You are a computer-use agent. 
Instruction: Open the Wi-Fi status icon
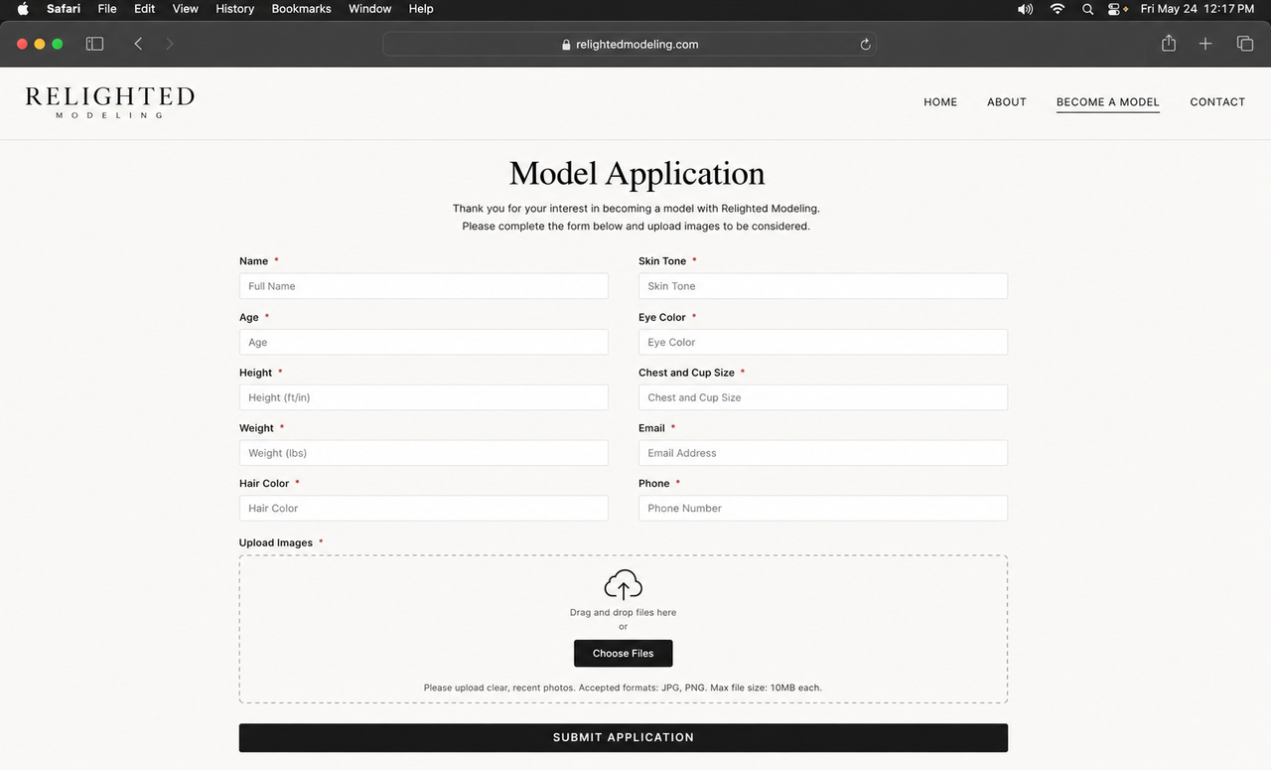point(1058,9)
